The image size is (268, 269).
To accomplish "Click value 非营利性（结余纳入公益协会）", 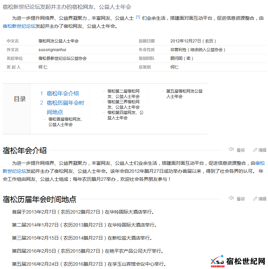I will pos(198,50).
